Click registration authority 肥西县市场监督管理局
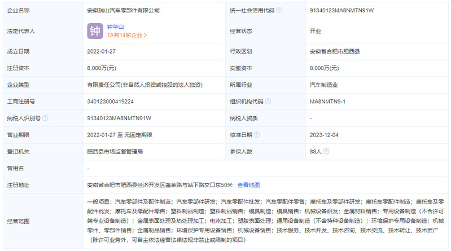 pyautogui.click(x=115, y=152)
